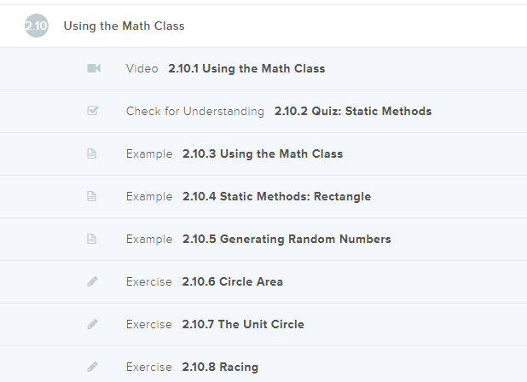
Task: Open example 2.10.3 Using the Math Class
Action: point(263,153)
